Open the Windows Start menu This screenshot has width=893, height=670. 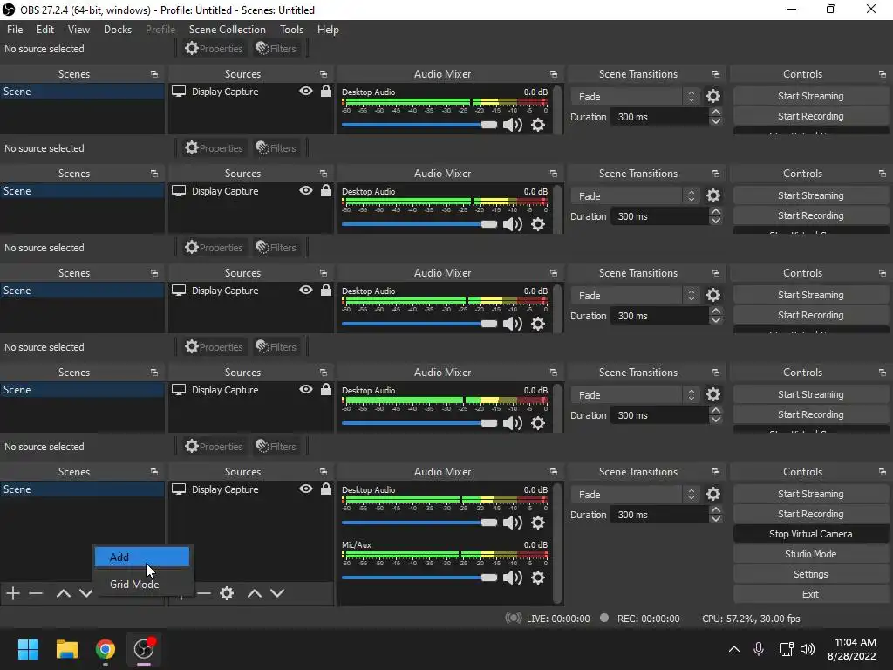(x=28, y=649)
